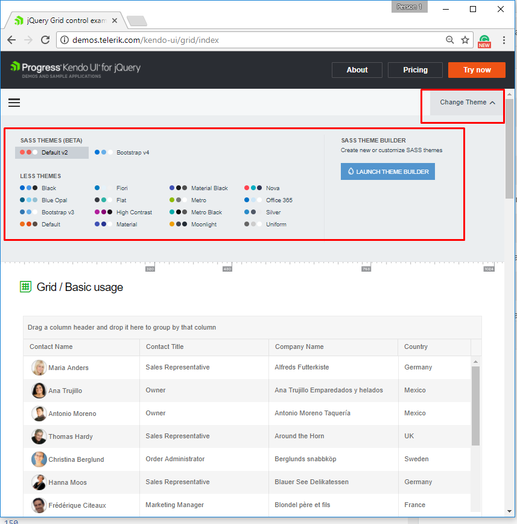The image size is (517, 524).
Task: Click the grid's vertical scrollbar thumb
Action: [x=475, y=406]
